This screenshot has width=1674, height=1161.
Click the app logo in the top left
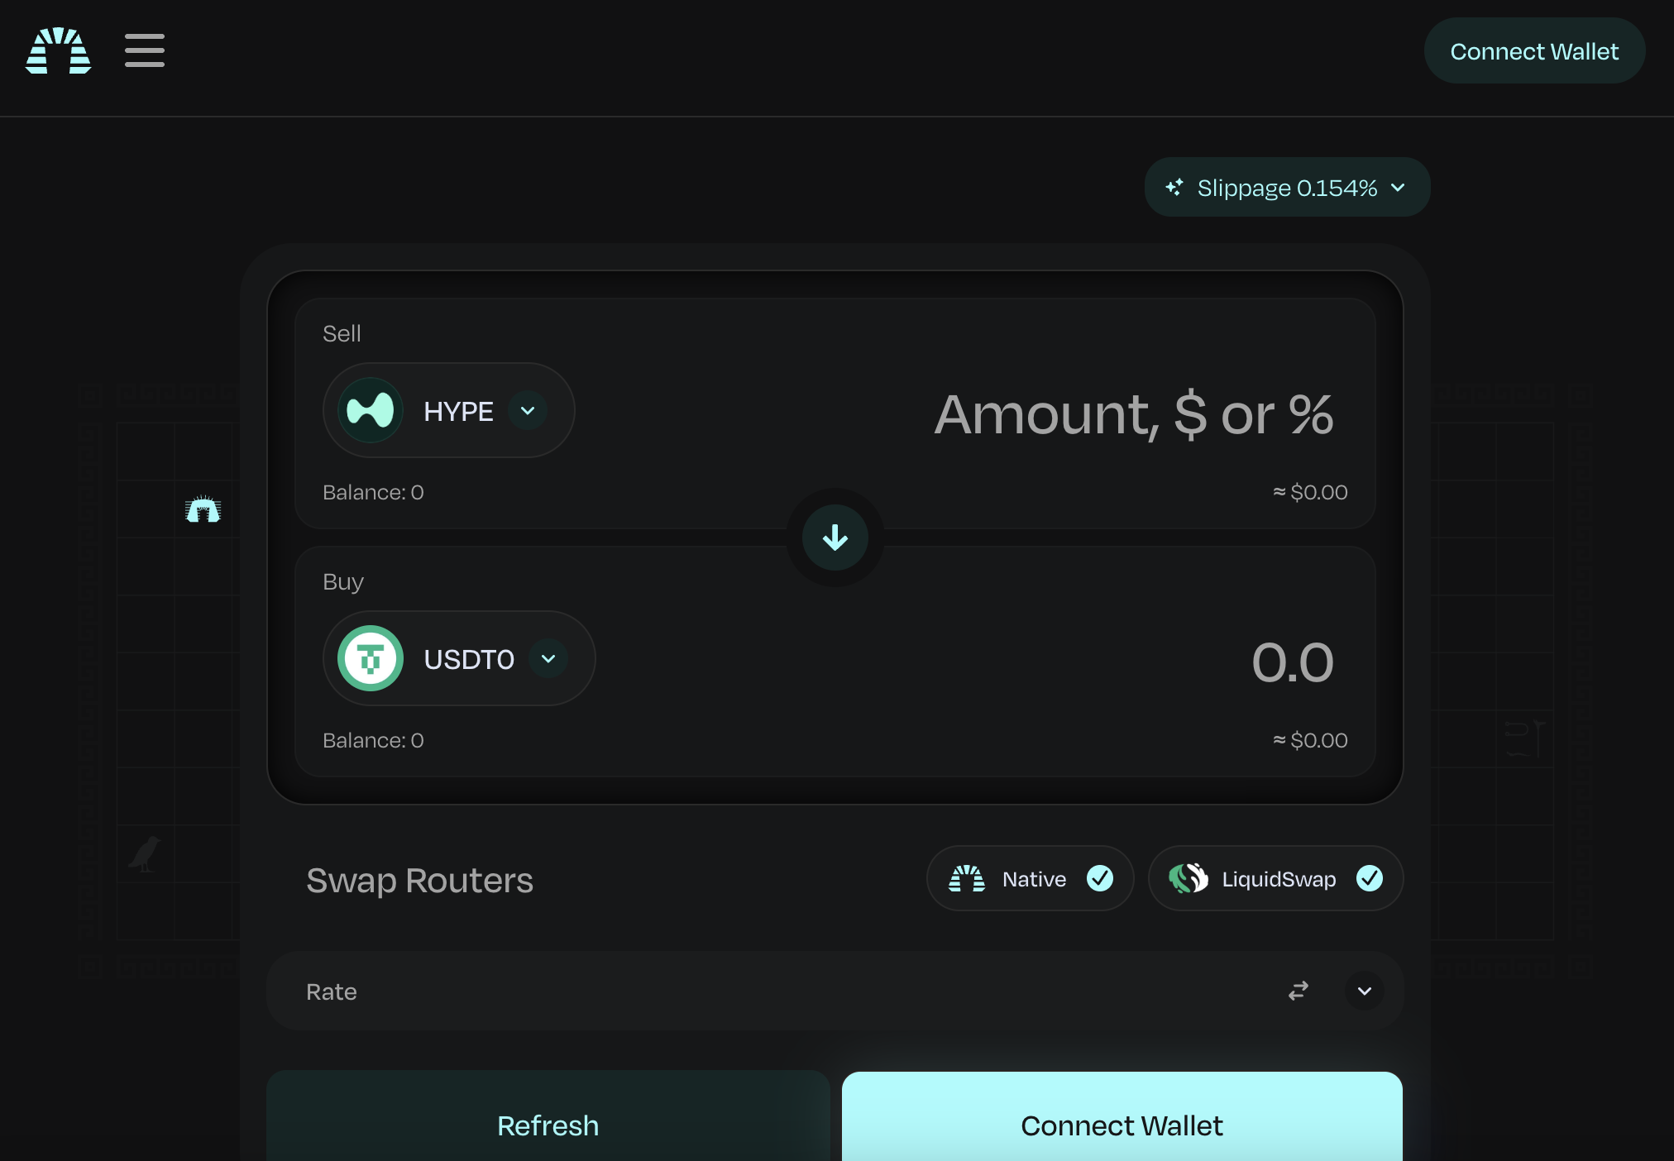[58, 50]
